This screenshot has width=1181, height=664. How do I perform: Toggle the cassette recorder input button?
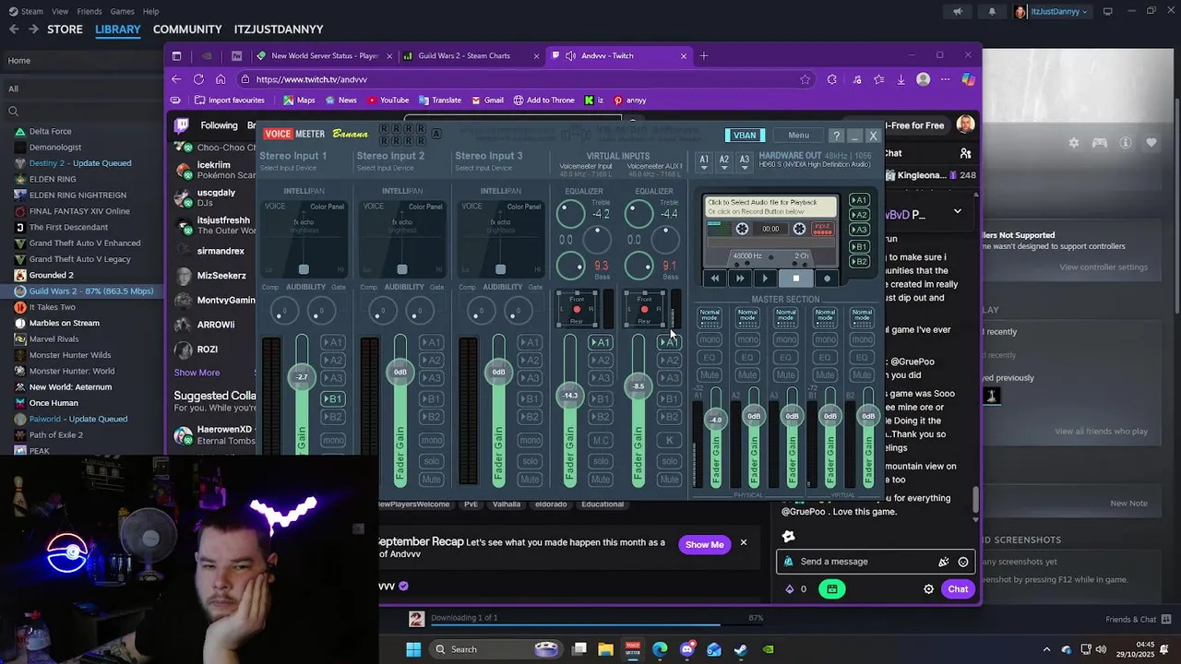[x=821, y=229]
